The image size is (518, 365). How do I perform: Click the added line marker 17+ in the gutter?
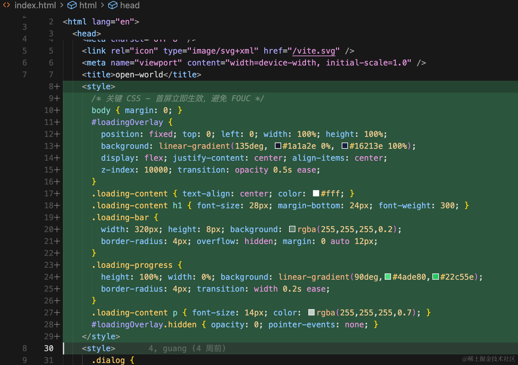(x=52, y=194)
